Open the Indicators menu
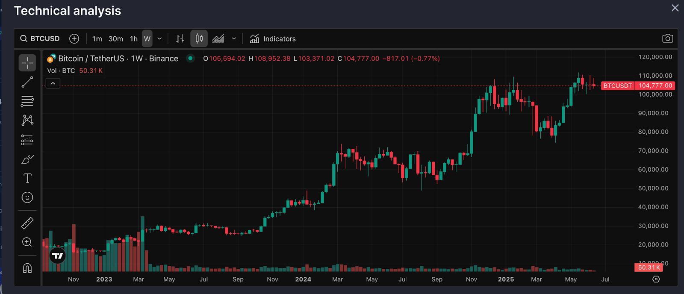 pyautogui.click(x=273, y=39)
